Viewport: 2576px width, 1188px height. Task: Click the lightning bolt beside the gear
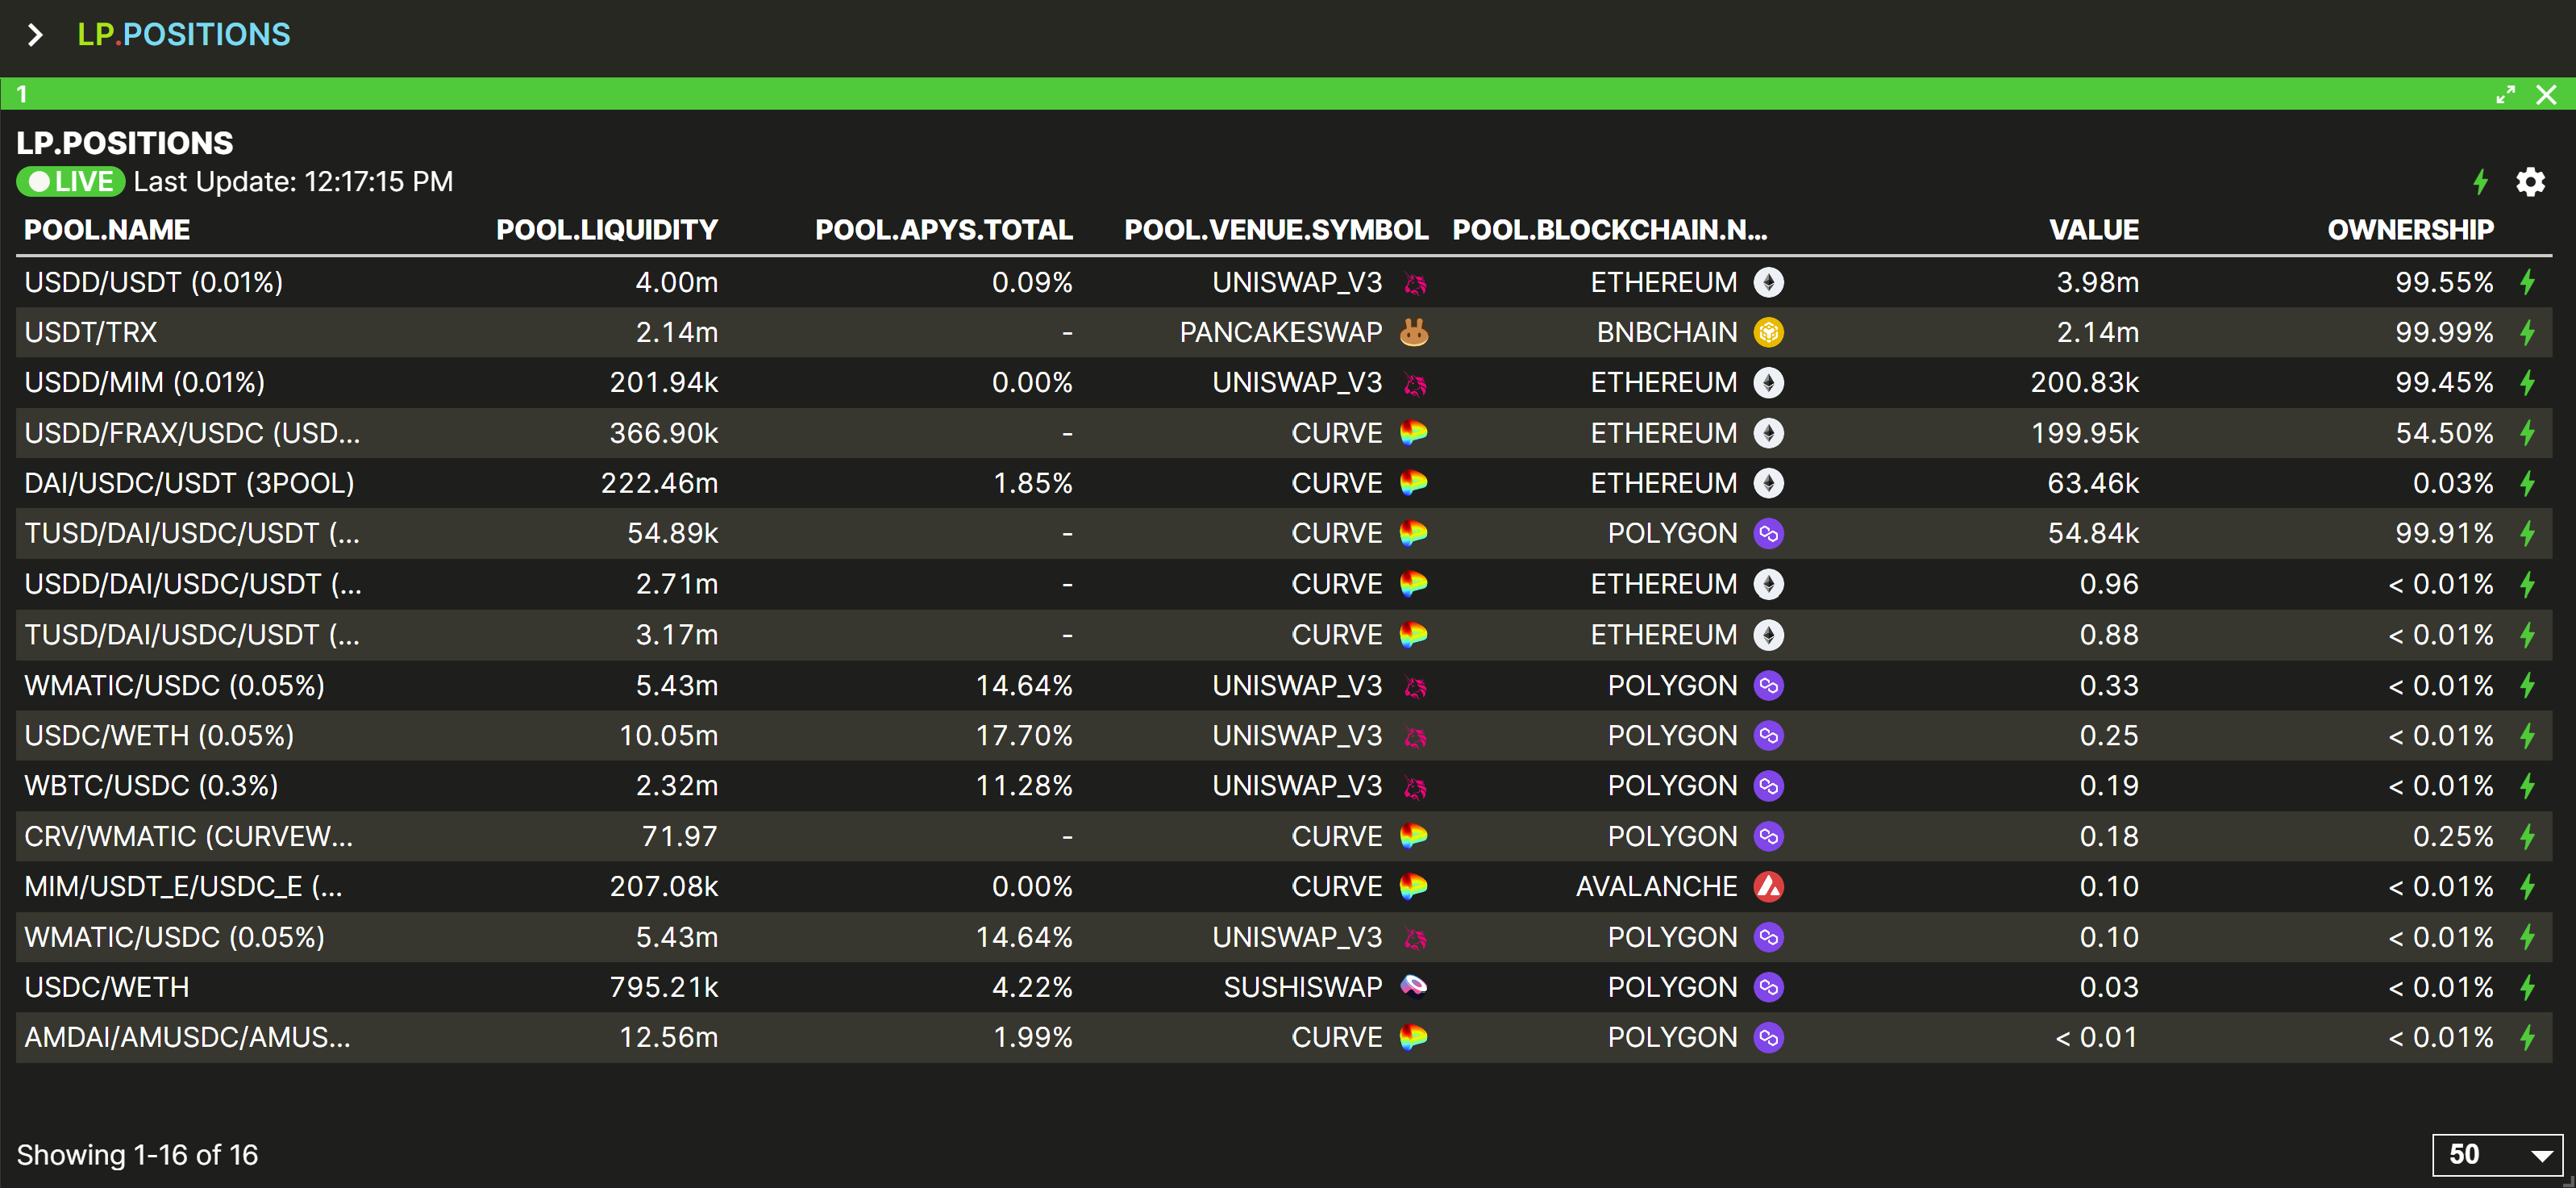tap(2481, 182)
